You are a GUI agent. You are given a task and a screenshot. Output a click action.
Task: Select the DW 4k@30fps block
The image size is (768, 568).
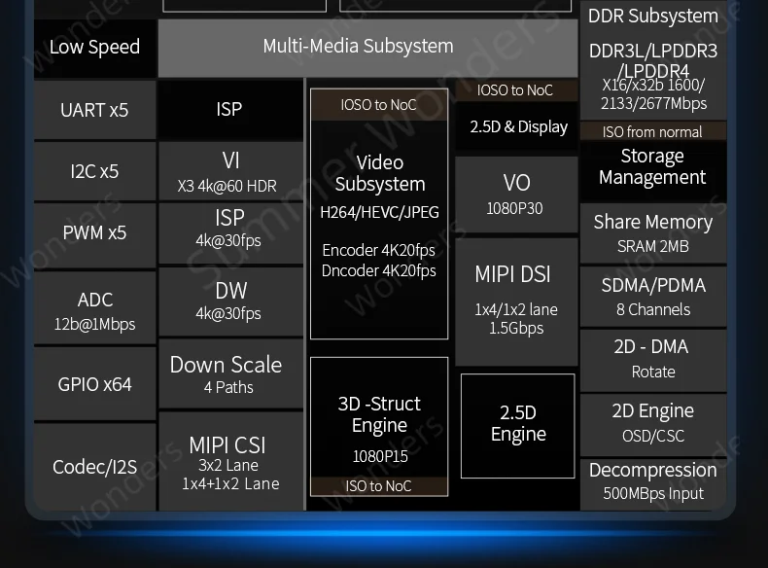click(230, 302)
